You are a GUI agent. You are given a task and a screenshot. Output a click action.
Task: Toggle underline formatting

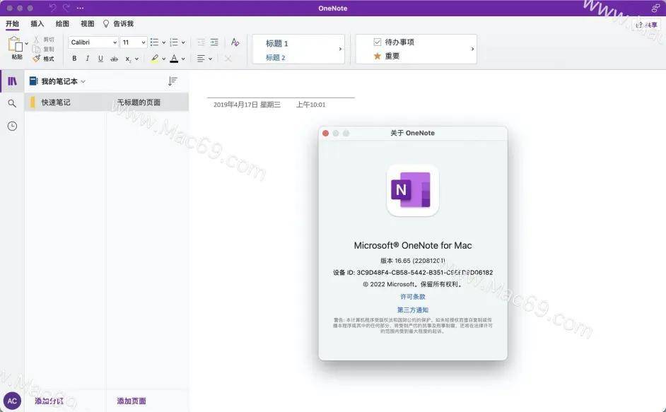coord(100,59)
